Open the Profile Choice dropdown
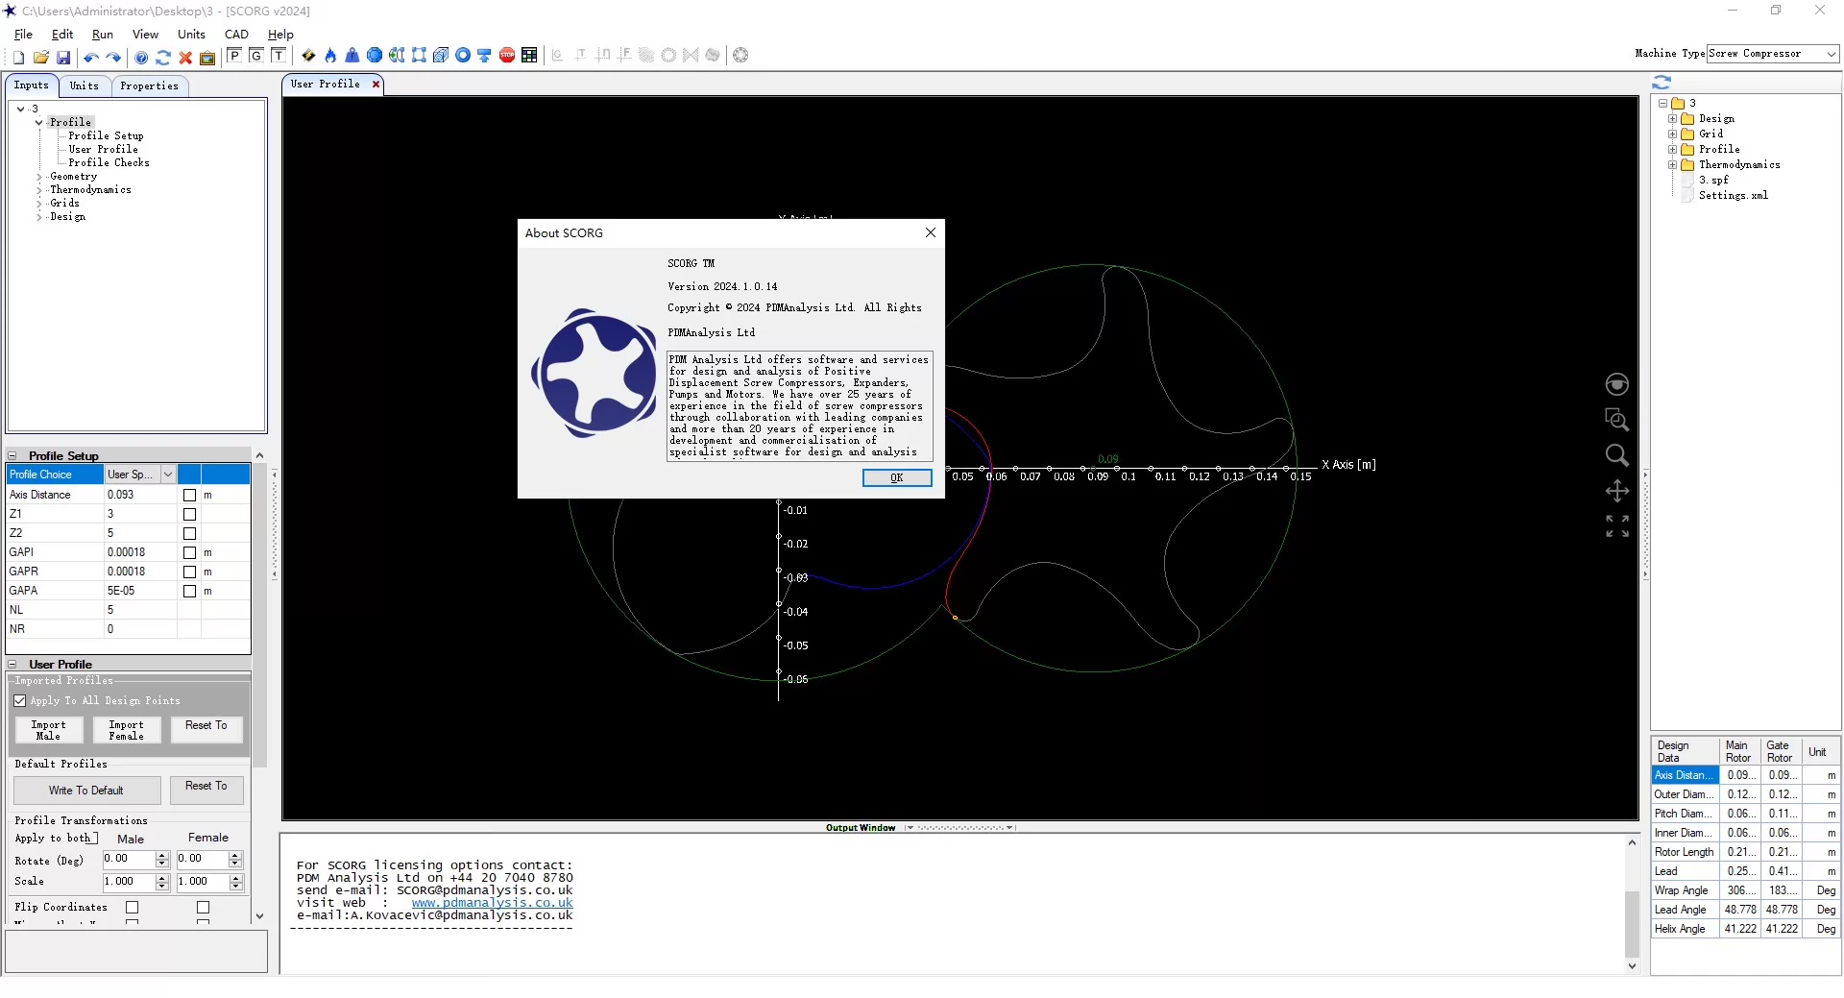1844x998 pixels. click(168, 475)
